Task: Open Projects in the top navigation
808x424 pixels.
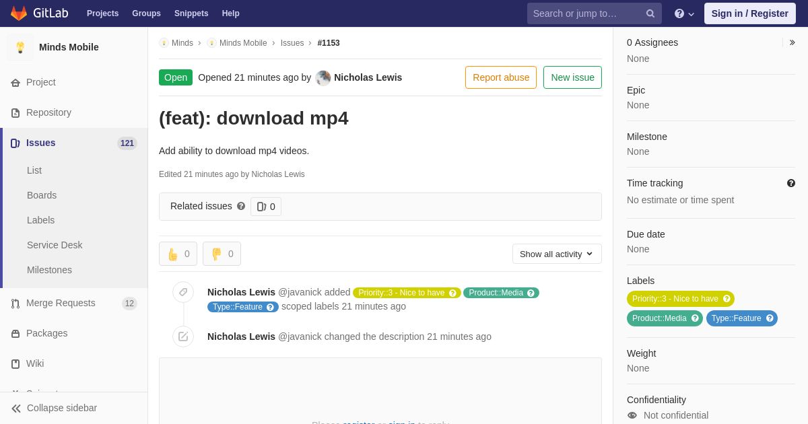Action: (102, 13)
